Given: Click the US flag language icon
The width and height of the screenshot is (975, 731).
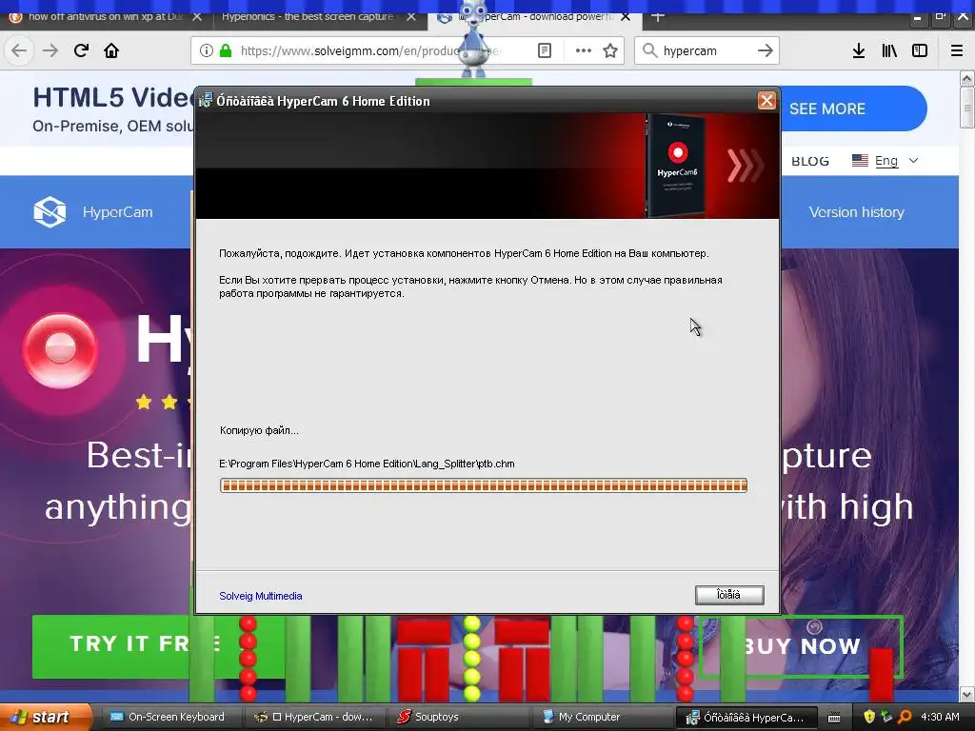Looking at the screenshot, I should point(860,160).
